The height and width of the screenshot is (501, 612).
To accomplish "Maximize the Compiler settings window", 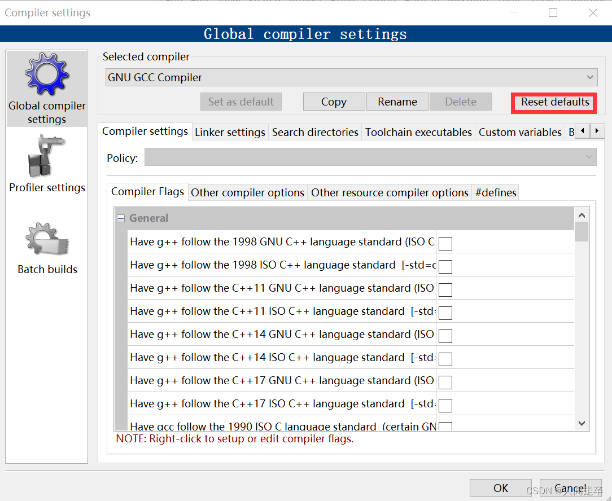I will tap(553, 13).
